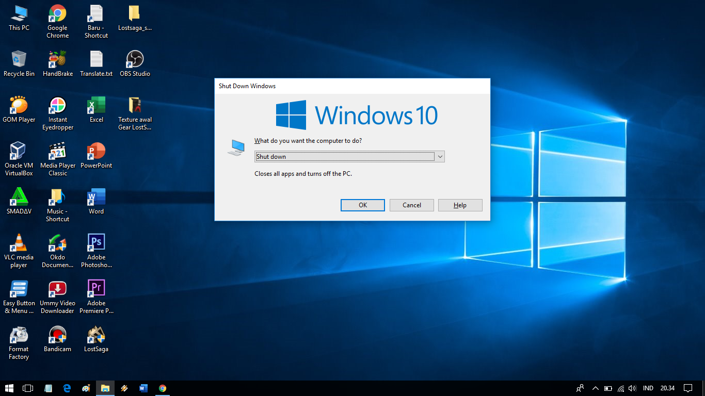Select the Format Factory desktop shortcut
Image resolution: width=705 pixels, height=396 pixels.
(x=19, y=343)
